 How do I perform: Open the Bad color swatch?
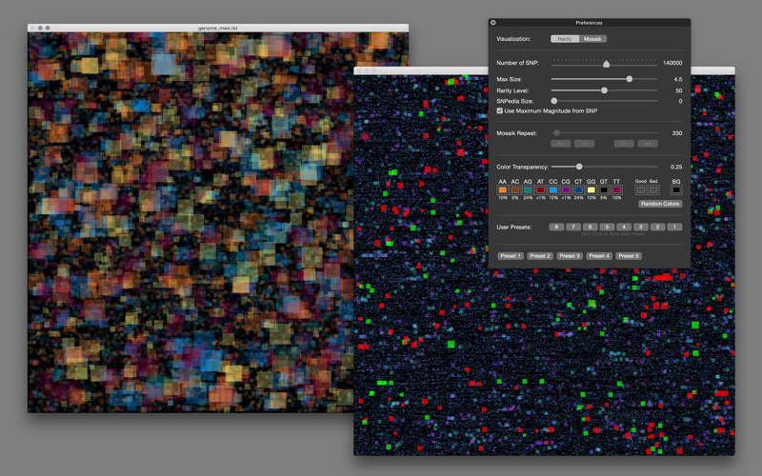(x=653, y=189)
